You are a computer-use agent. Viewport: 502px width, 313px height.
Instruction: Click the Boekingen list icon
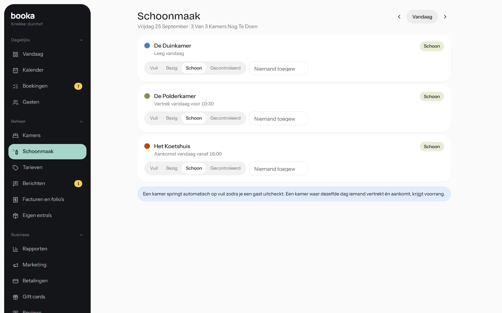(15, 86)
